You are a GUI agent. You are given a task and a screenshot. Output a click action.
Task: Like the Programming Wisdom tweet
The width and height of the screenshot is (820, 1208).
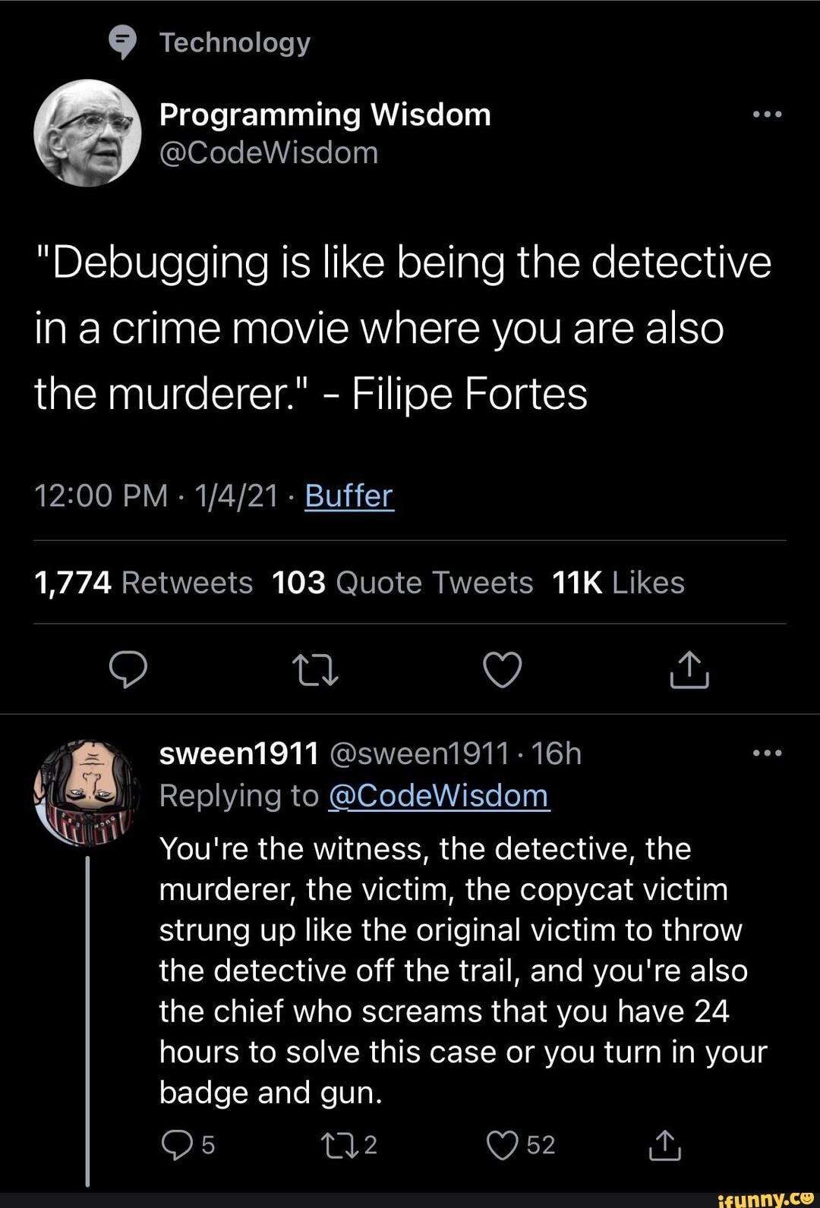click(x=503, y=669)
